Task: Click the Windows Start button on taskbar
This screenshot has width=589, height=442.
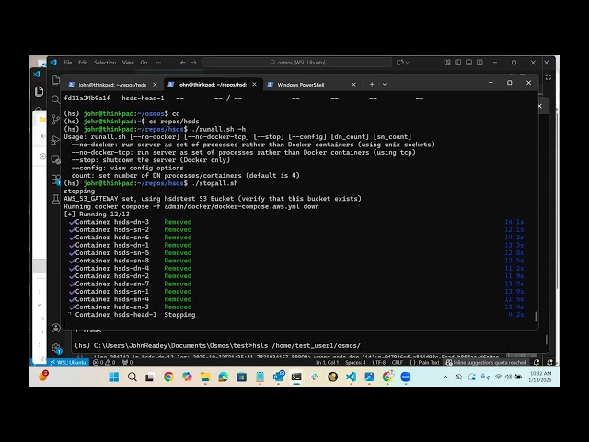Action: click(x=113, y=378)
